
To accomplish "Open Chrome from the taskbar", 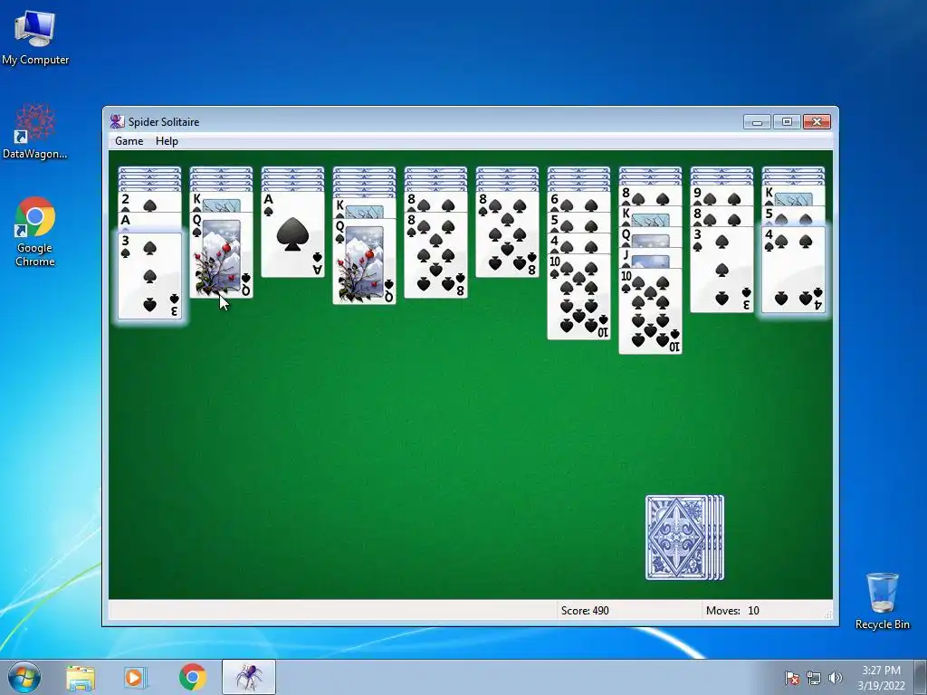I will (192, 678).
